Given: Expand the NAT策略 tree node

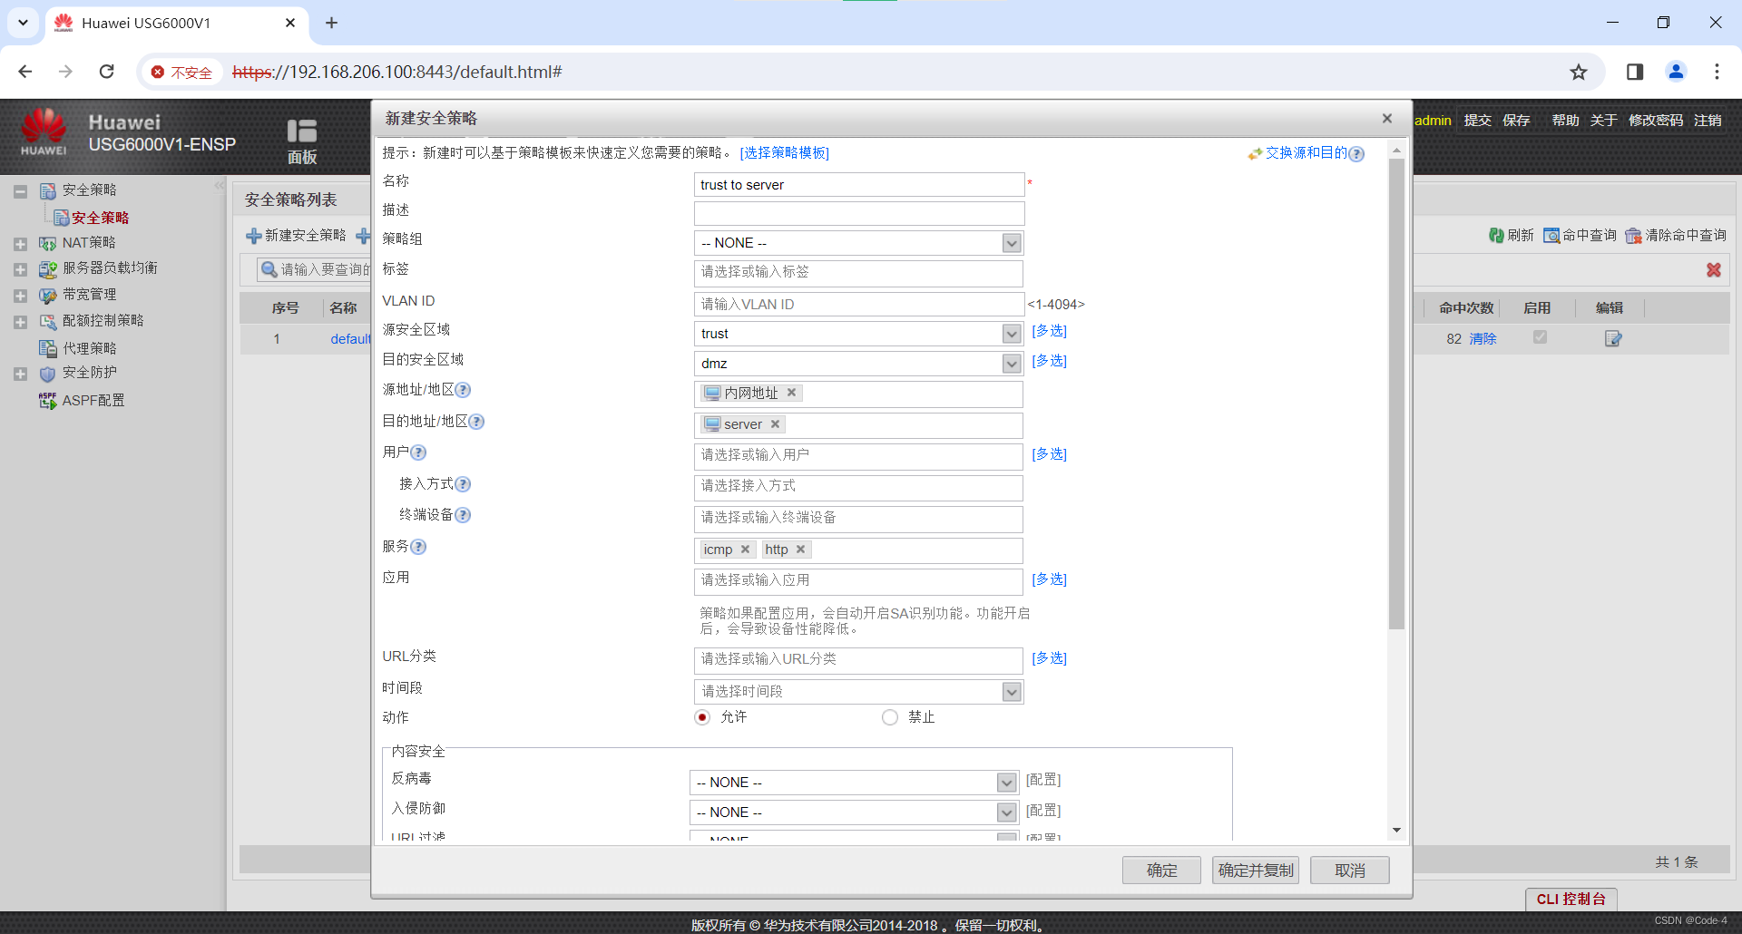Looking at the screenshot, I should [20, 244].
